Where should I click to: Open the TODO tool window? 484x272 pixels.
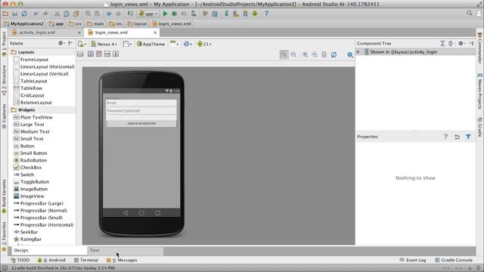(x=20, y=260)
